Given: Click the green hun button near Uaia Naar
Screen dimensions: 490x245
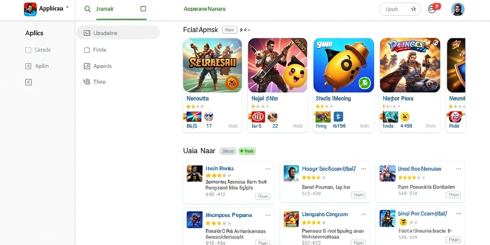Looking at the screenshot, I should [247, 151].
